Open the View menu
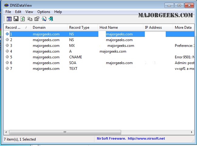The image size is (197, 146). [x=29, y=12]
